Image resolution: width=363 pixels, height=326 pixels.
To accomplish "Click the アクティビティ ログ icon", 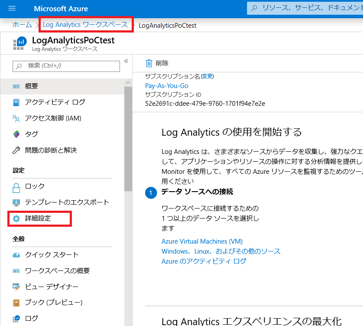I will pos(16,102).
